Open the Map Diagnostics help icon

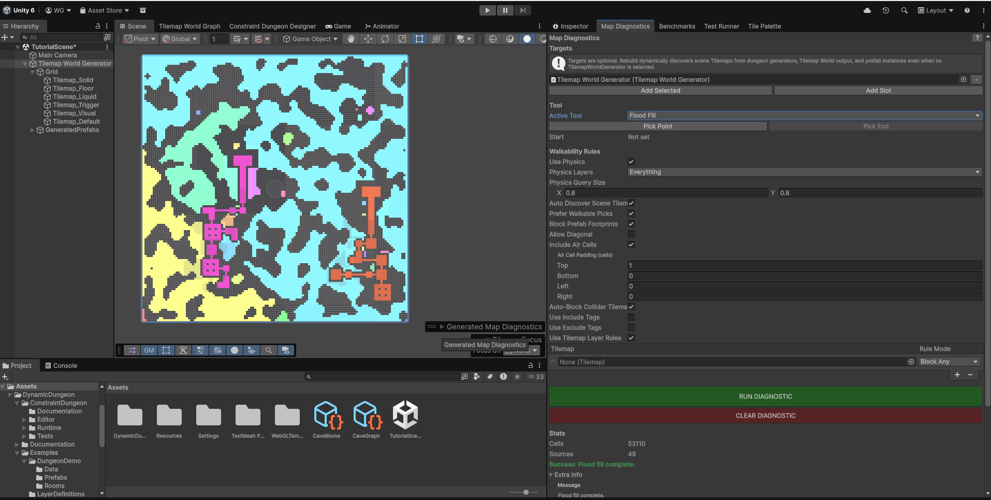tap(977, 38)
